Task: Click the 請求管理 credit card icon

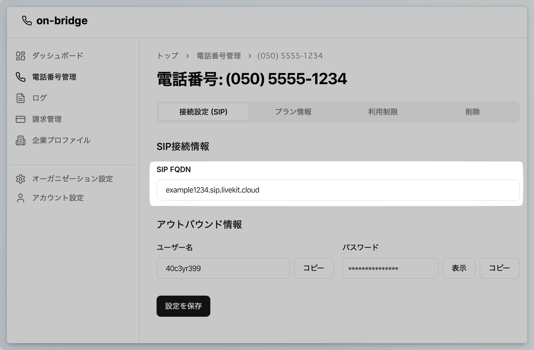Action: click(x=20, y=119)
